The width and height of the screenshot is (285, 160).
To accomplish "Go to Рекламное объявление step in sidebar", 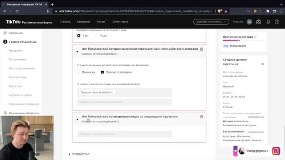I will pos(25,113).
